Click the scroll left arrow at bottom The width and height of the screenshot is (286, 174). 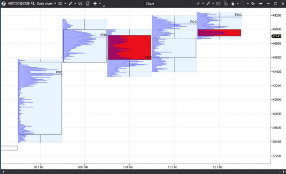pos(3,172)
